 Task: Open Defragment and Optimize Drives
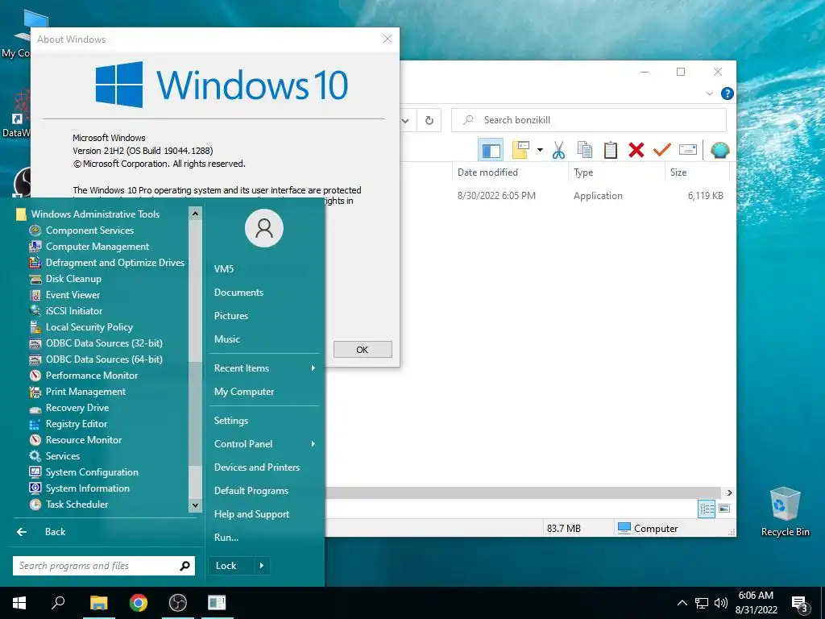click(107, 263)
